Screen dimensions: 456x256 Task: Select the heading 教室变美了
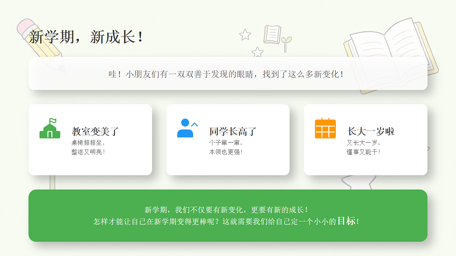95,132
